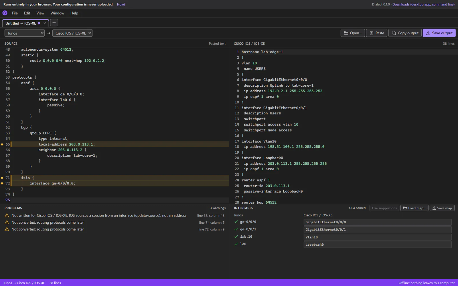The width and height of the screenshot is (458, 286).
Task: Click check mark beside irb.10
Action: pos(236,237)
